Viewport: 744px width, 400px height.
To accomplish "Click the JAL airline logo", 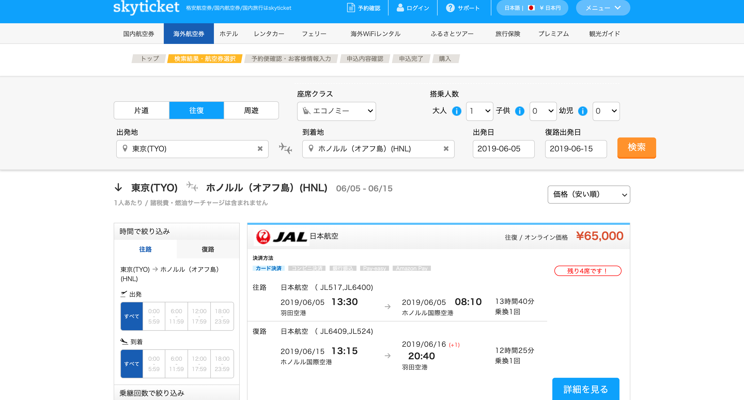I will tap(281, 237).
